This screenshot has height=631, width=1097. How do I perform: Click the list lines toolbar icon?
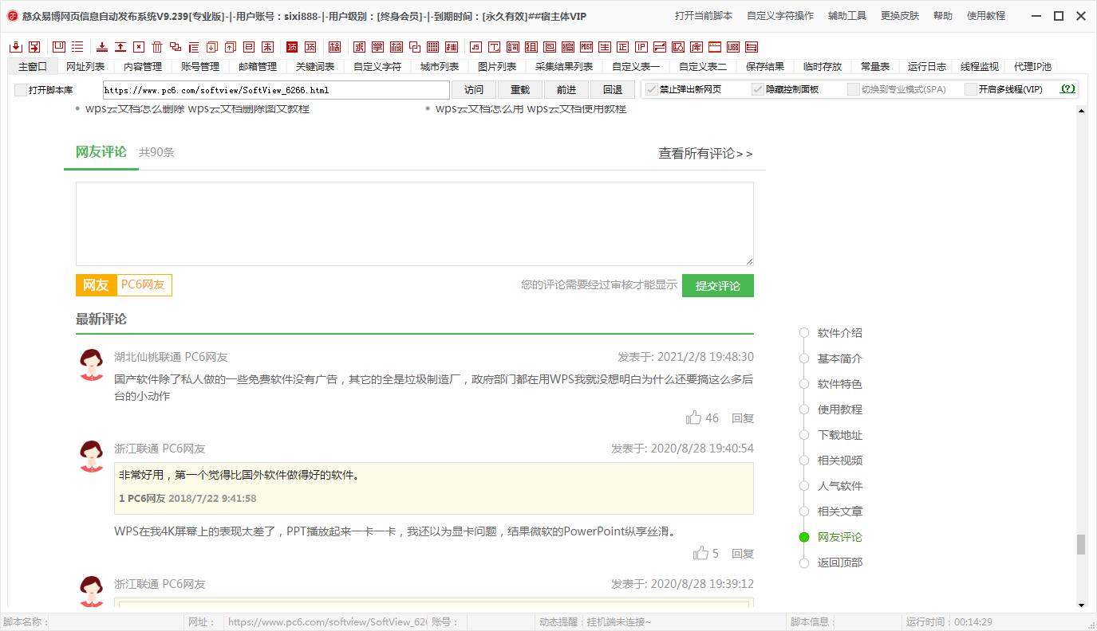(x=77, y=47)
